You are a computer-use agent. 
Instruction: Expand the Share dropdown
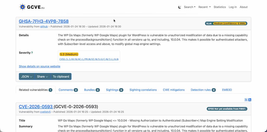(43, 77)
